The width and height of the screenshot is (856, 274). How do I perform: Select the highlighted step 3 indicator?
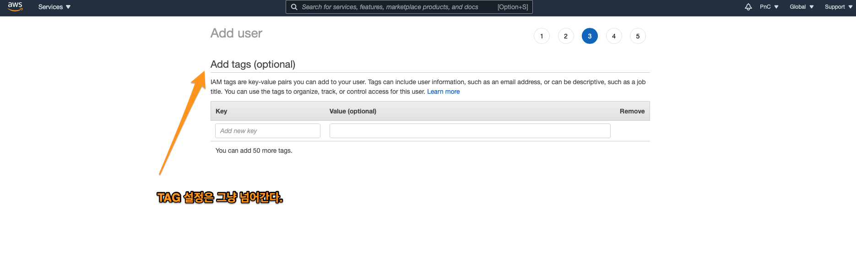[590, 36]
